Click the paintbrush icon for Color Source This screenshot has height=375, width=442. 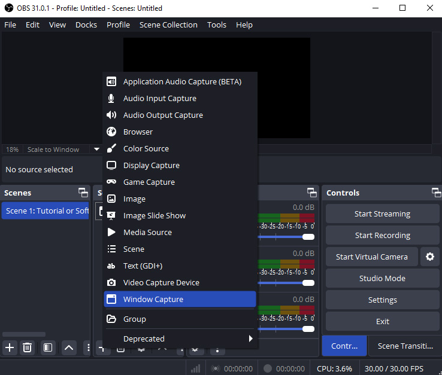click(x=111, y=148)
